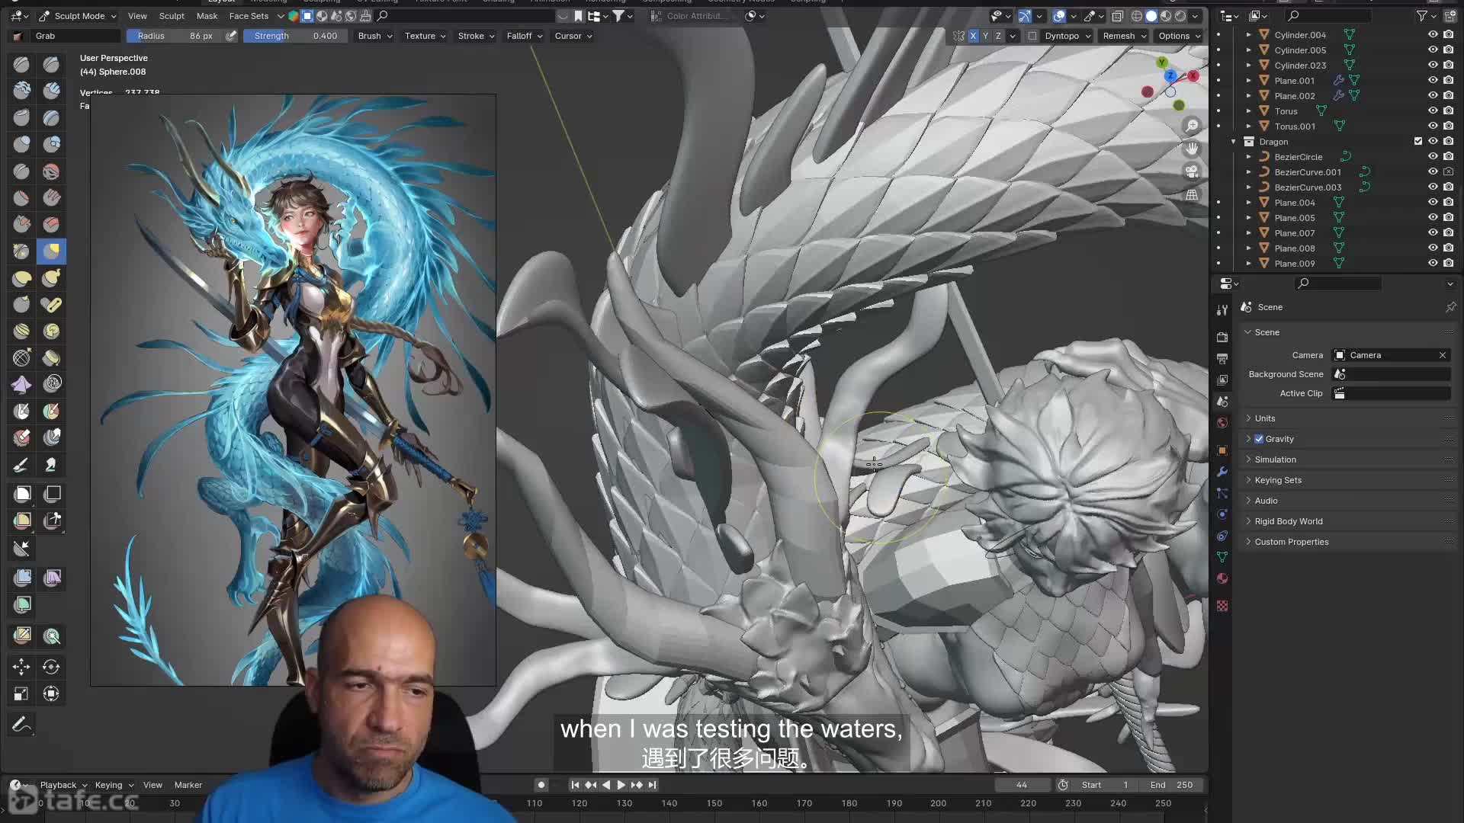
Task: Uncheck the Dragon collection checkbox
Action: pyautogui.click(x=1417, y=141)
